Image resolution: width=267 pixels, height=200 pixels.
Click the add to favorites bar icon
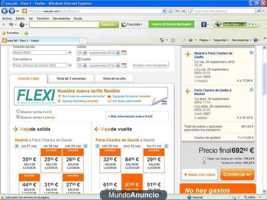coord(26,33)
